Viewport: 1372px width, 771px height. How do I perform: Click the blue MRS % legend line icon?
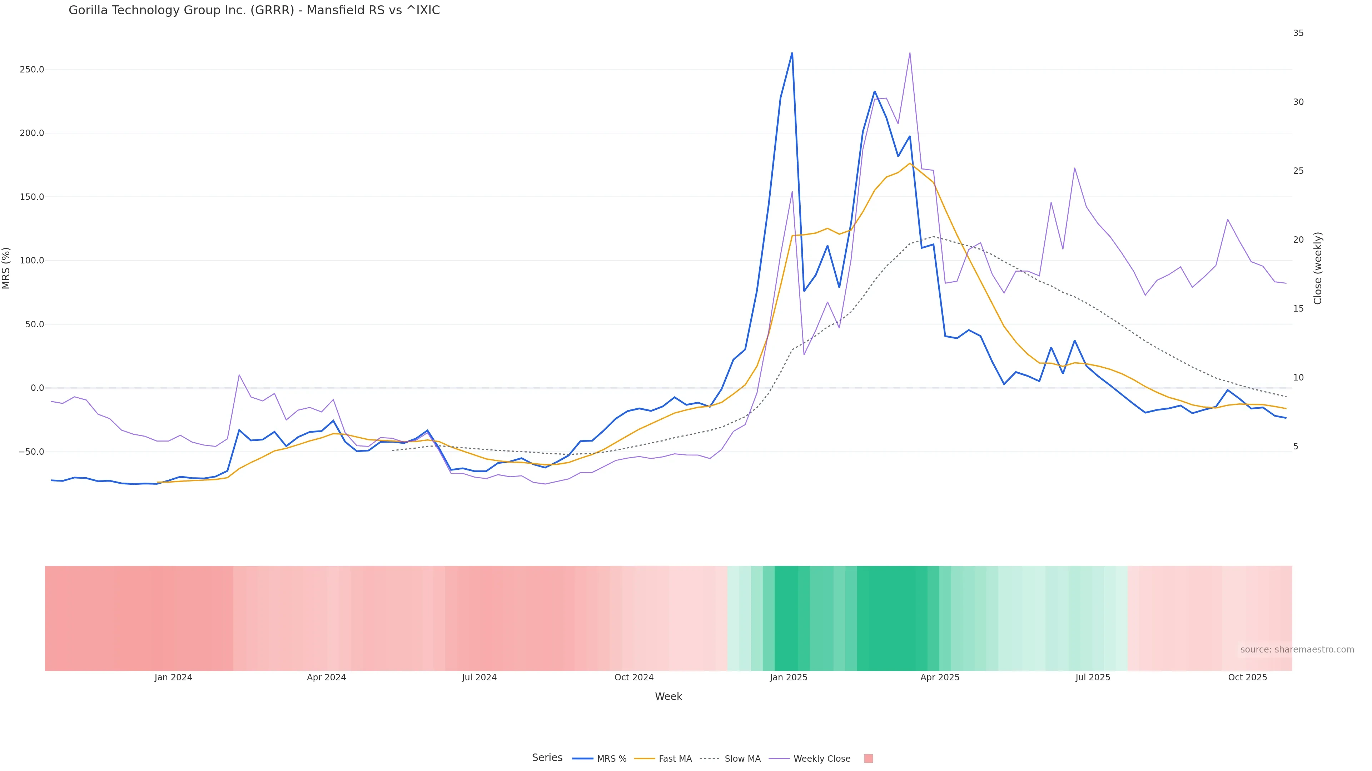[x=583, y=759]
